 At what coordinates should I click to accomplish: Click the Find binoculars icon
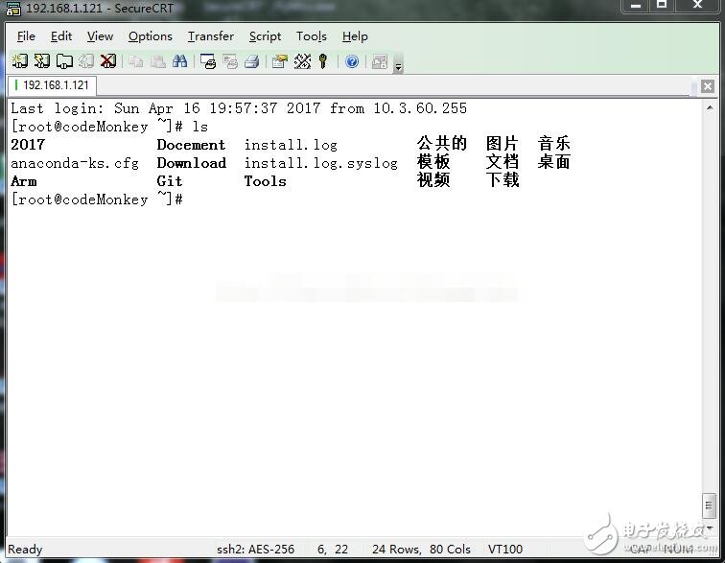[x=179, y=61]
